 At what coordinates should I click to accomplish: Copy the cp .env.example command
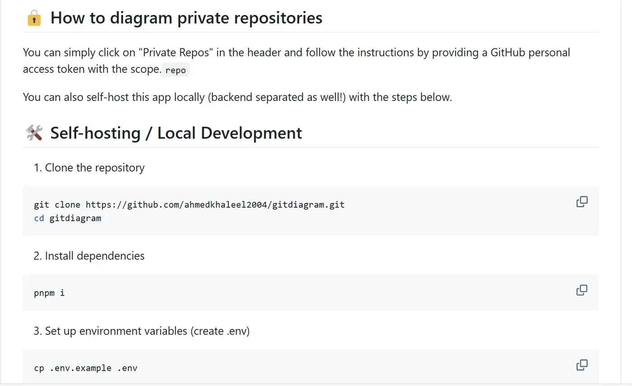tap(582, 365)
